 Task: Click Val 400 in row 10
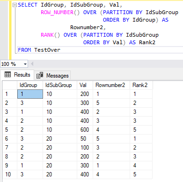tap(85, 174)
